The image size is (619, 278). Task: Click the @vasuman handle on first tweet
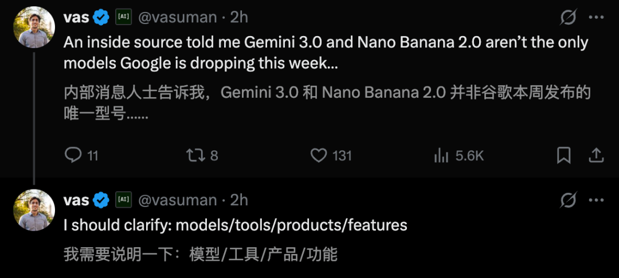pos(178,18)
